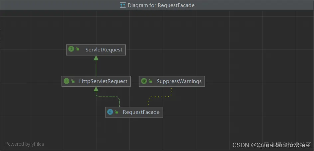Click the public lock icon on HttpServletRequest
This screenshot has height=151, width=314.
73,81
